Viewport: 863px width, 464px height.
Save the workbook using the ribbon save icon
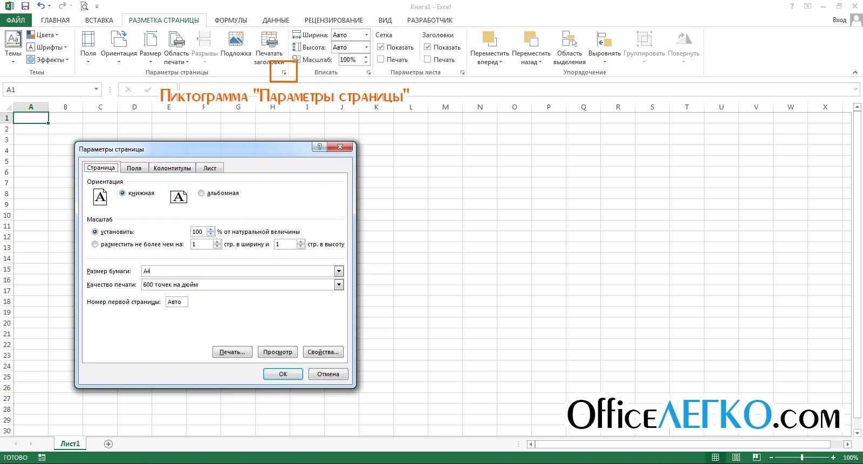point(25,6)
